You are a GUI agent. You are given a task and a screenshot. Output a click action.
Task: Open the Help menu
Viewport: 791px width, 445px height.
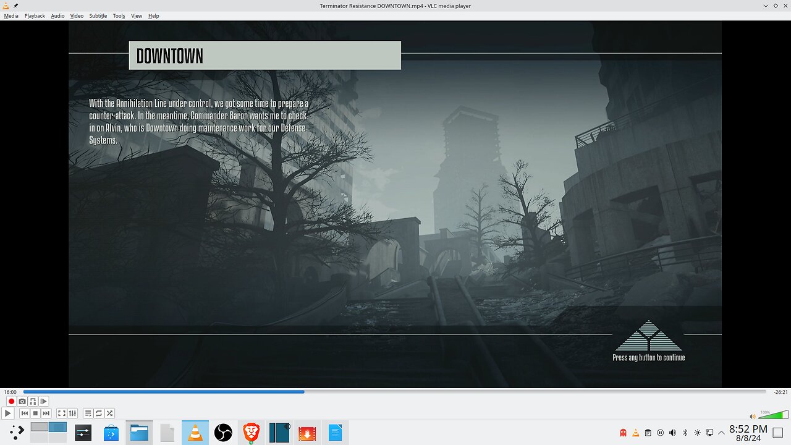(x=154, y=16)
